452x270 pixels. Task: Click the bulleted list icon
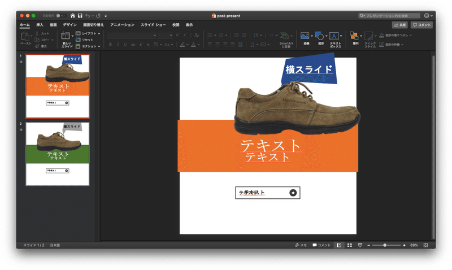point(210,35)
